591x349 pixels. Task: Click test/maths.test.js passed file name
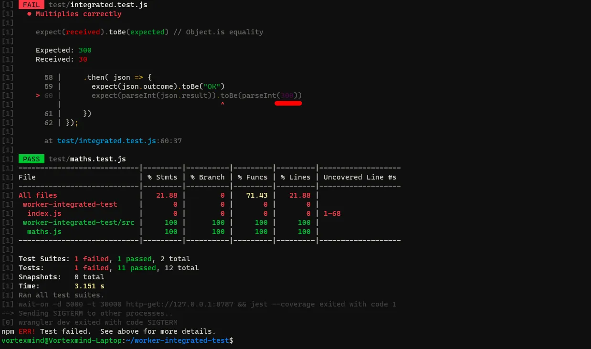[87, 159]
